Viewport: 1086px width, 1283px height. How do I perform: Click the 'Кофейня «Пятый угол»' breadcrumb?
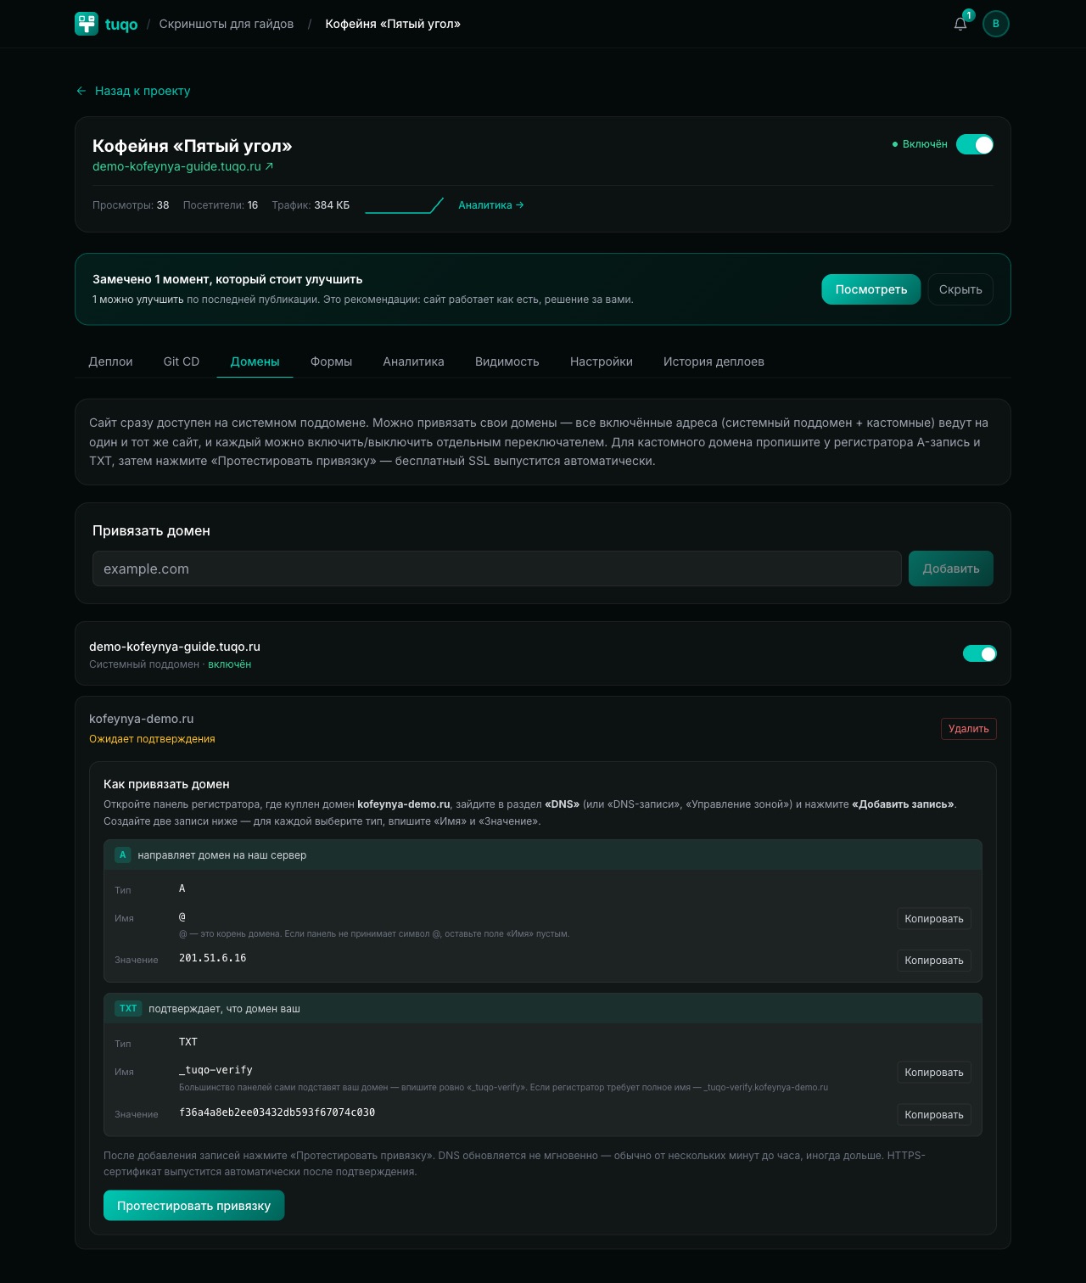[x=393, y=24]
